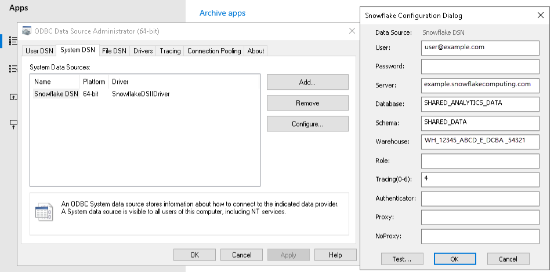Switch to the User DSN tab
This screenshot has height=272, width=554.
[x=39, y=51]
